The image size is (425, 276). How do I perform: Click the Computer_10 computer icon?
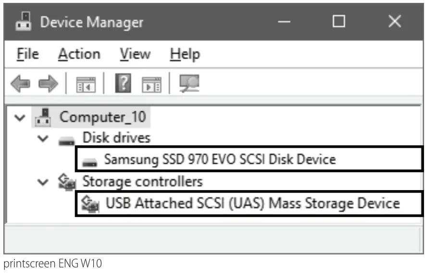44,117
